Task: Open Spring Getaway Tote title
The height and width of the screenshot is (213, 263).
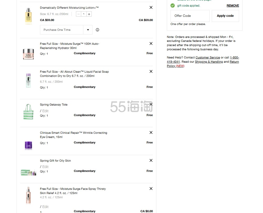Action: (x=54, y=105)
